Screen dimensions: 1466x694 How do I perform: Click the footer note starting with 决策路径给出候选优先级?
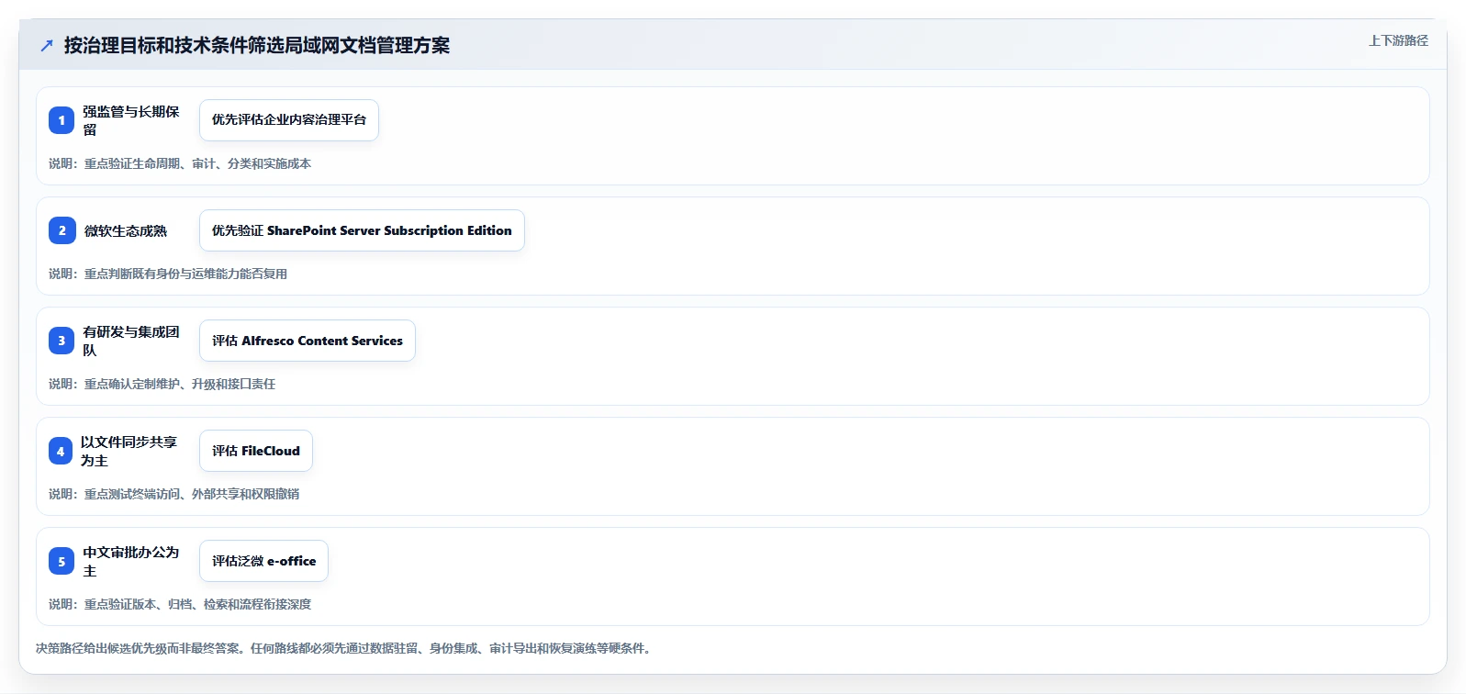pyautogui.click(x=345, y=648)
